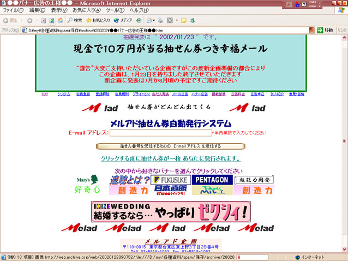This screenshot has height=261, width=348.
Task: Refresh the page using the green arrows icon
Action: point(52,21)
